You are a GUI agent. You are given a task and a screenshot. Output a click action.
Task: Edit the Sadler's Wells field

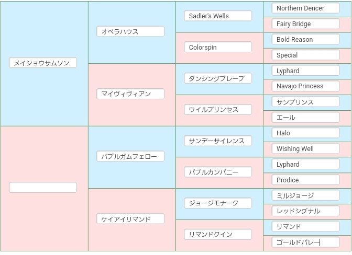pos(218,16)
